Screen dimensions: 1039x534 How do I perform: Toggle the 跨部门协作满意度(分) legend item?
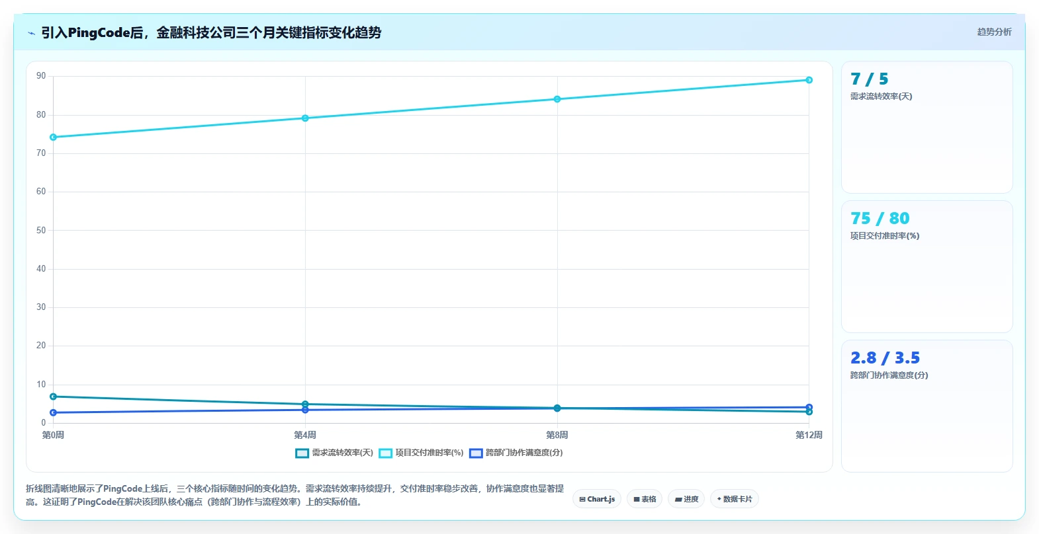[516, 453]
